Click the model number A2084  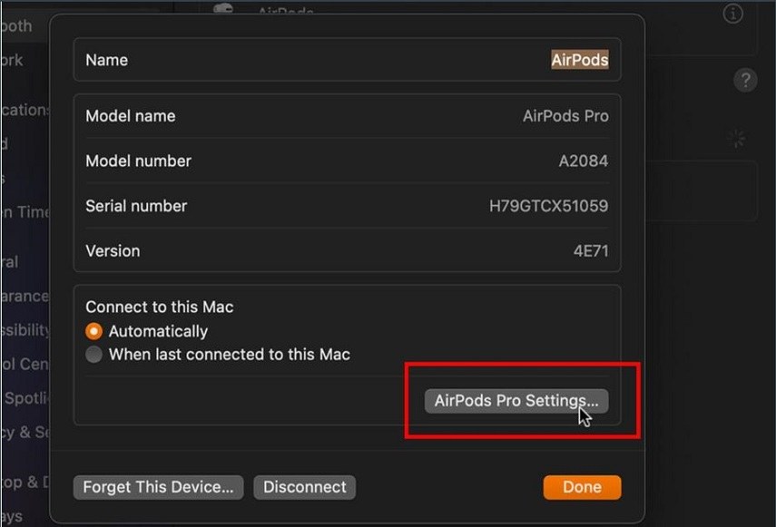tap(583, 161)
